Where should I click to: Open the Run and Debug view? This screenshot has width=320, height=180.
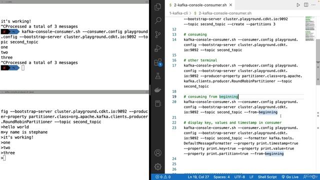pos(158,48)
